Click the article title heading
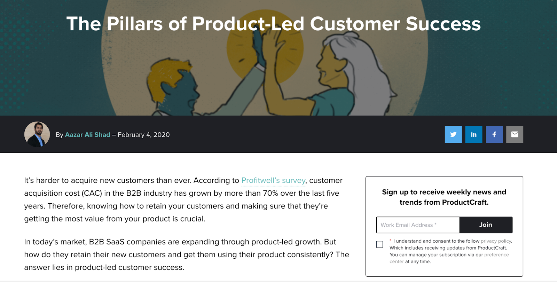This screenshot has height=282, width=557. [x=273, y=24]
